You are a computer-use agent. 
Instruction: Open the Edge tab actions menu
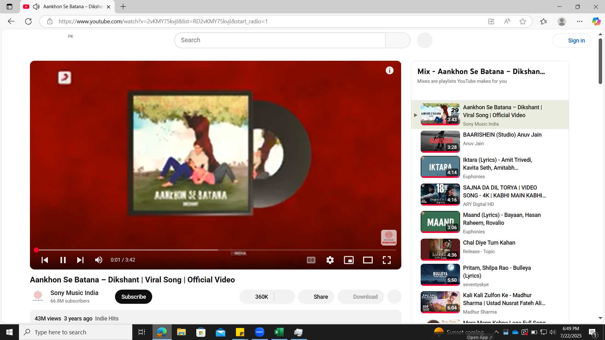[9, 7]
